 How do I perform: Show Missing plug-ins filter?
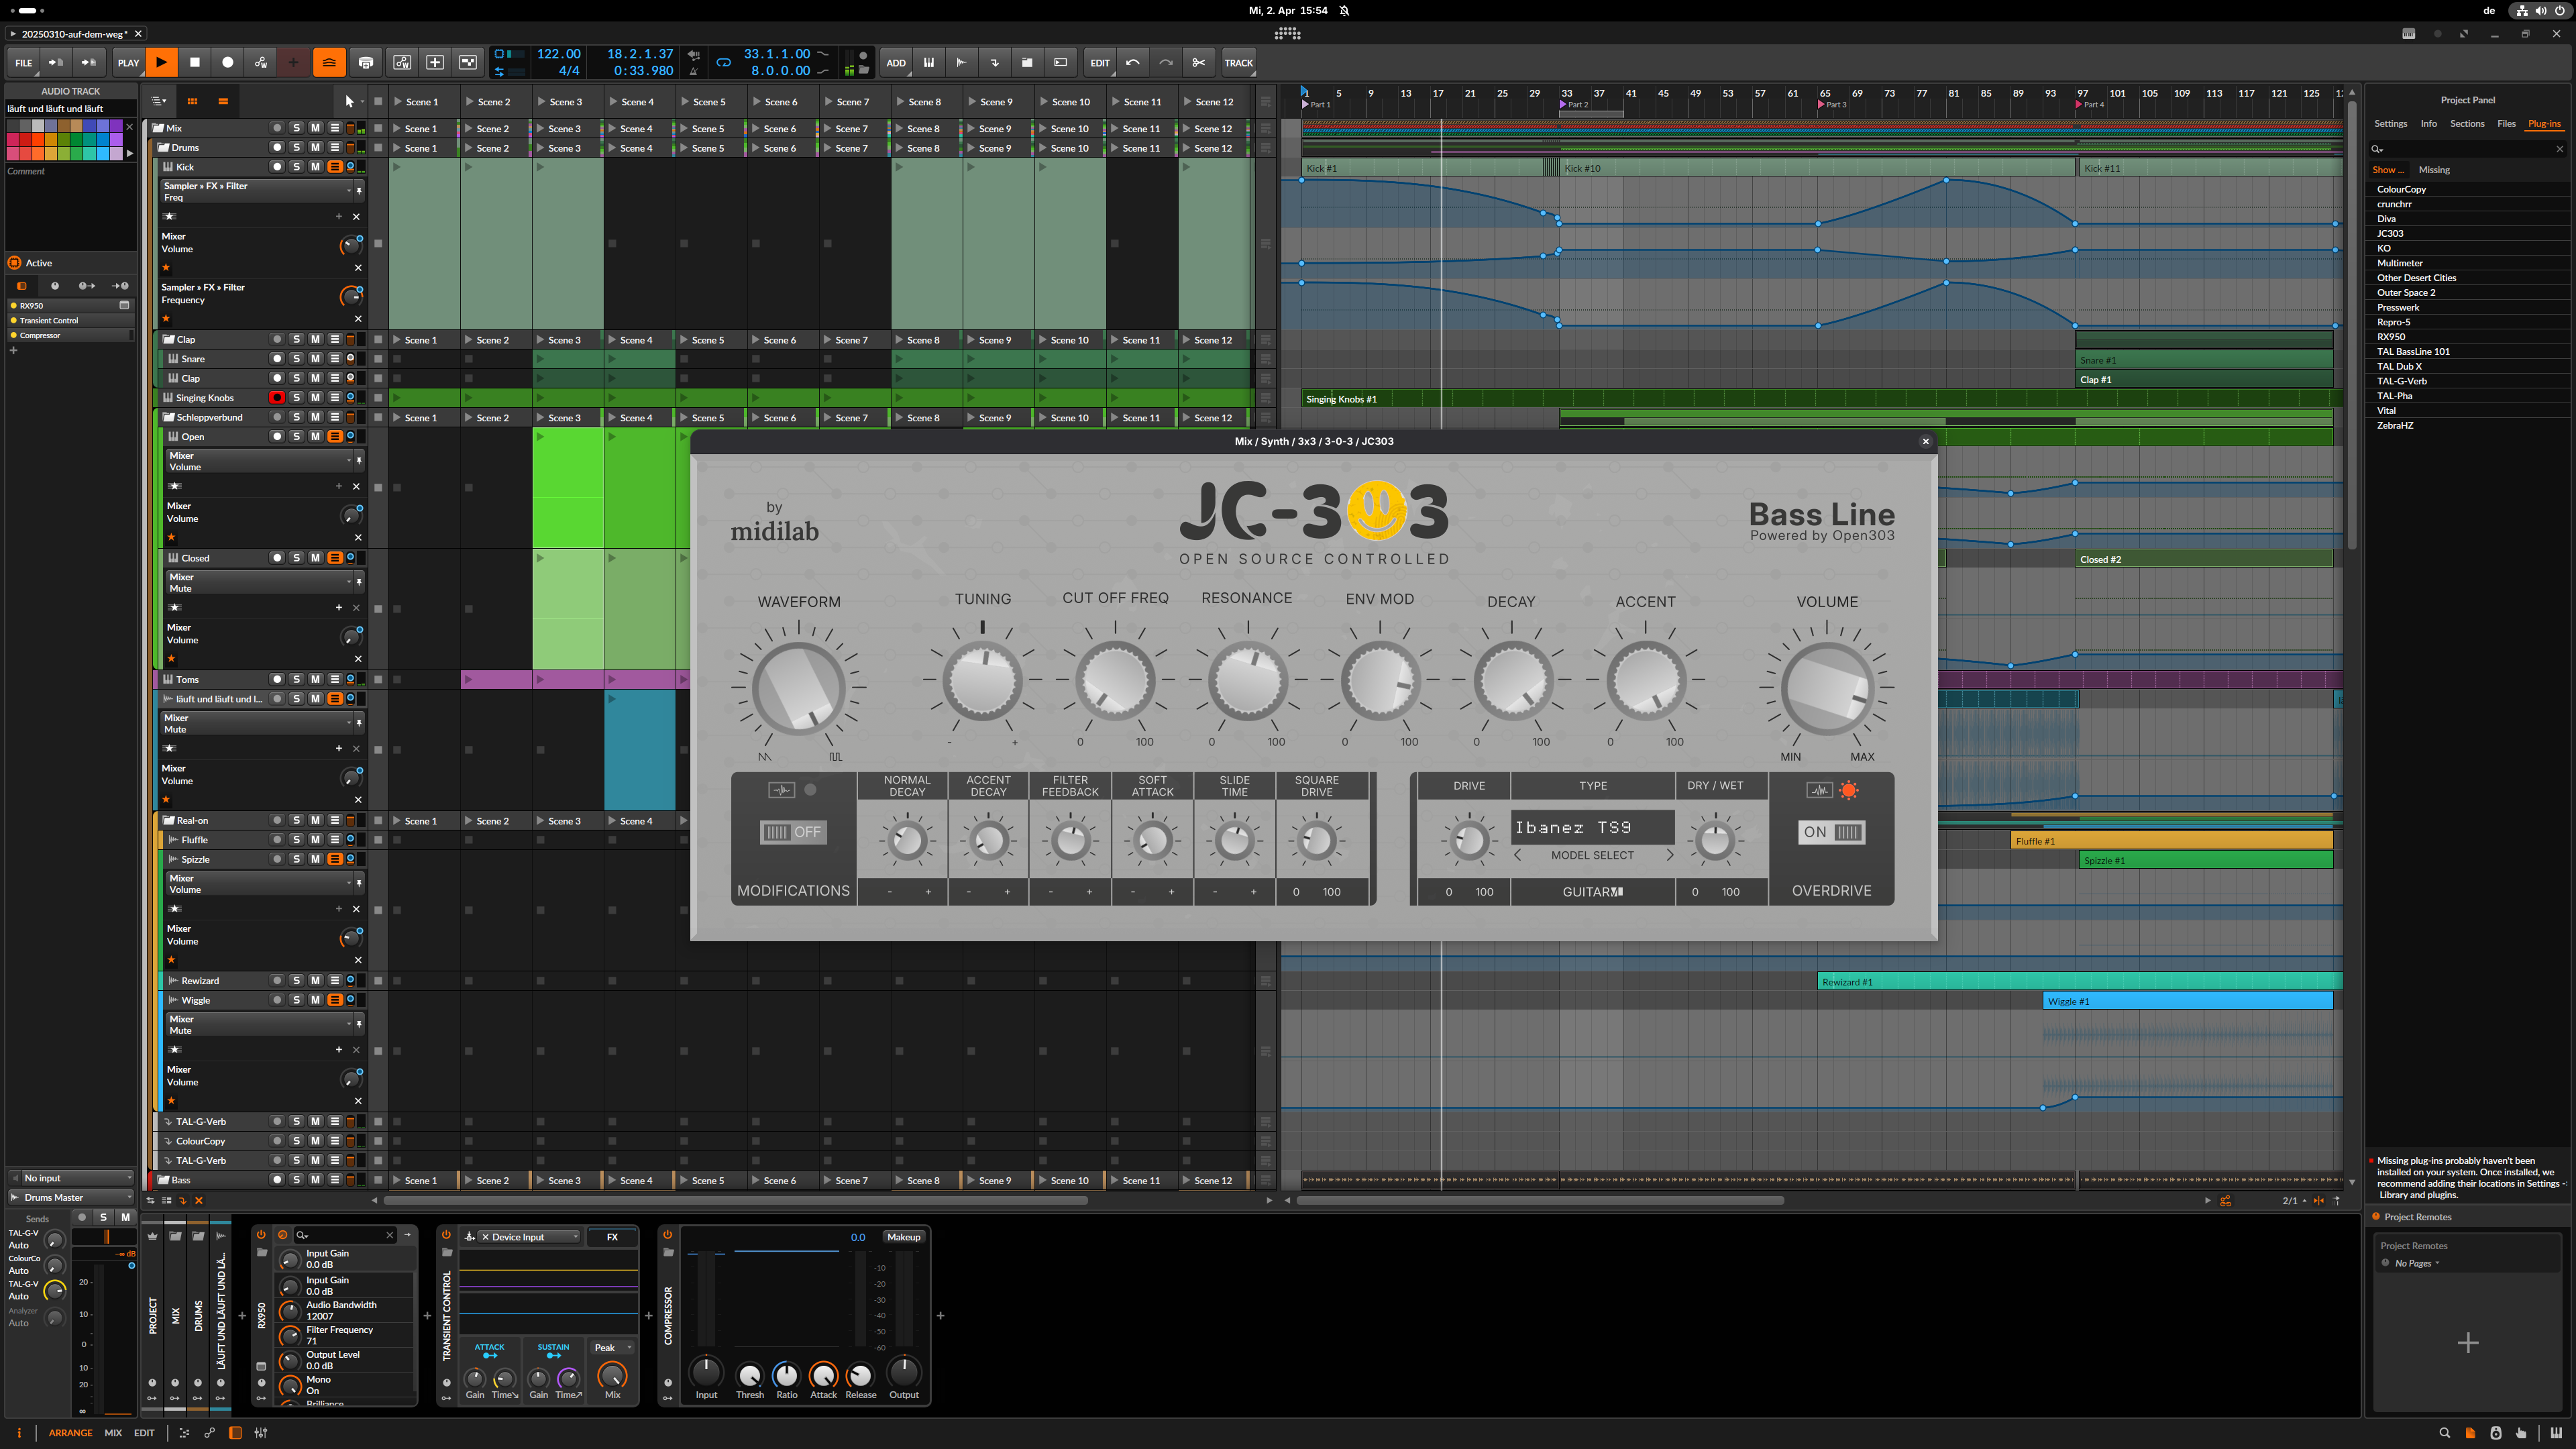[x=2434, y=170]
